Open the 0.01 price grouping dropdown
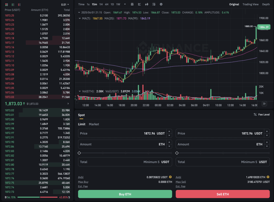The image size is (274, 202). pyautogui.click(x=65, y=5)
